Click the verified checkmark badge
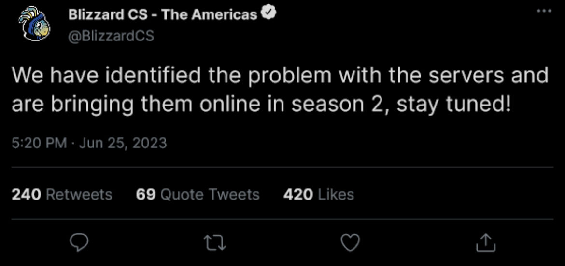This screenshot has height=266, width=565. point(268,14)
